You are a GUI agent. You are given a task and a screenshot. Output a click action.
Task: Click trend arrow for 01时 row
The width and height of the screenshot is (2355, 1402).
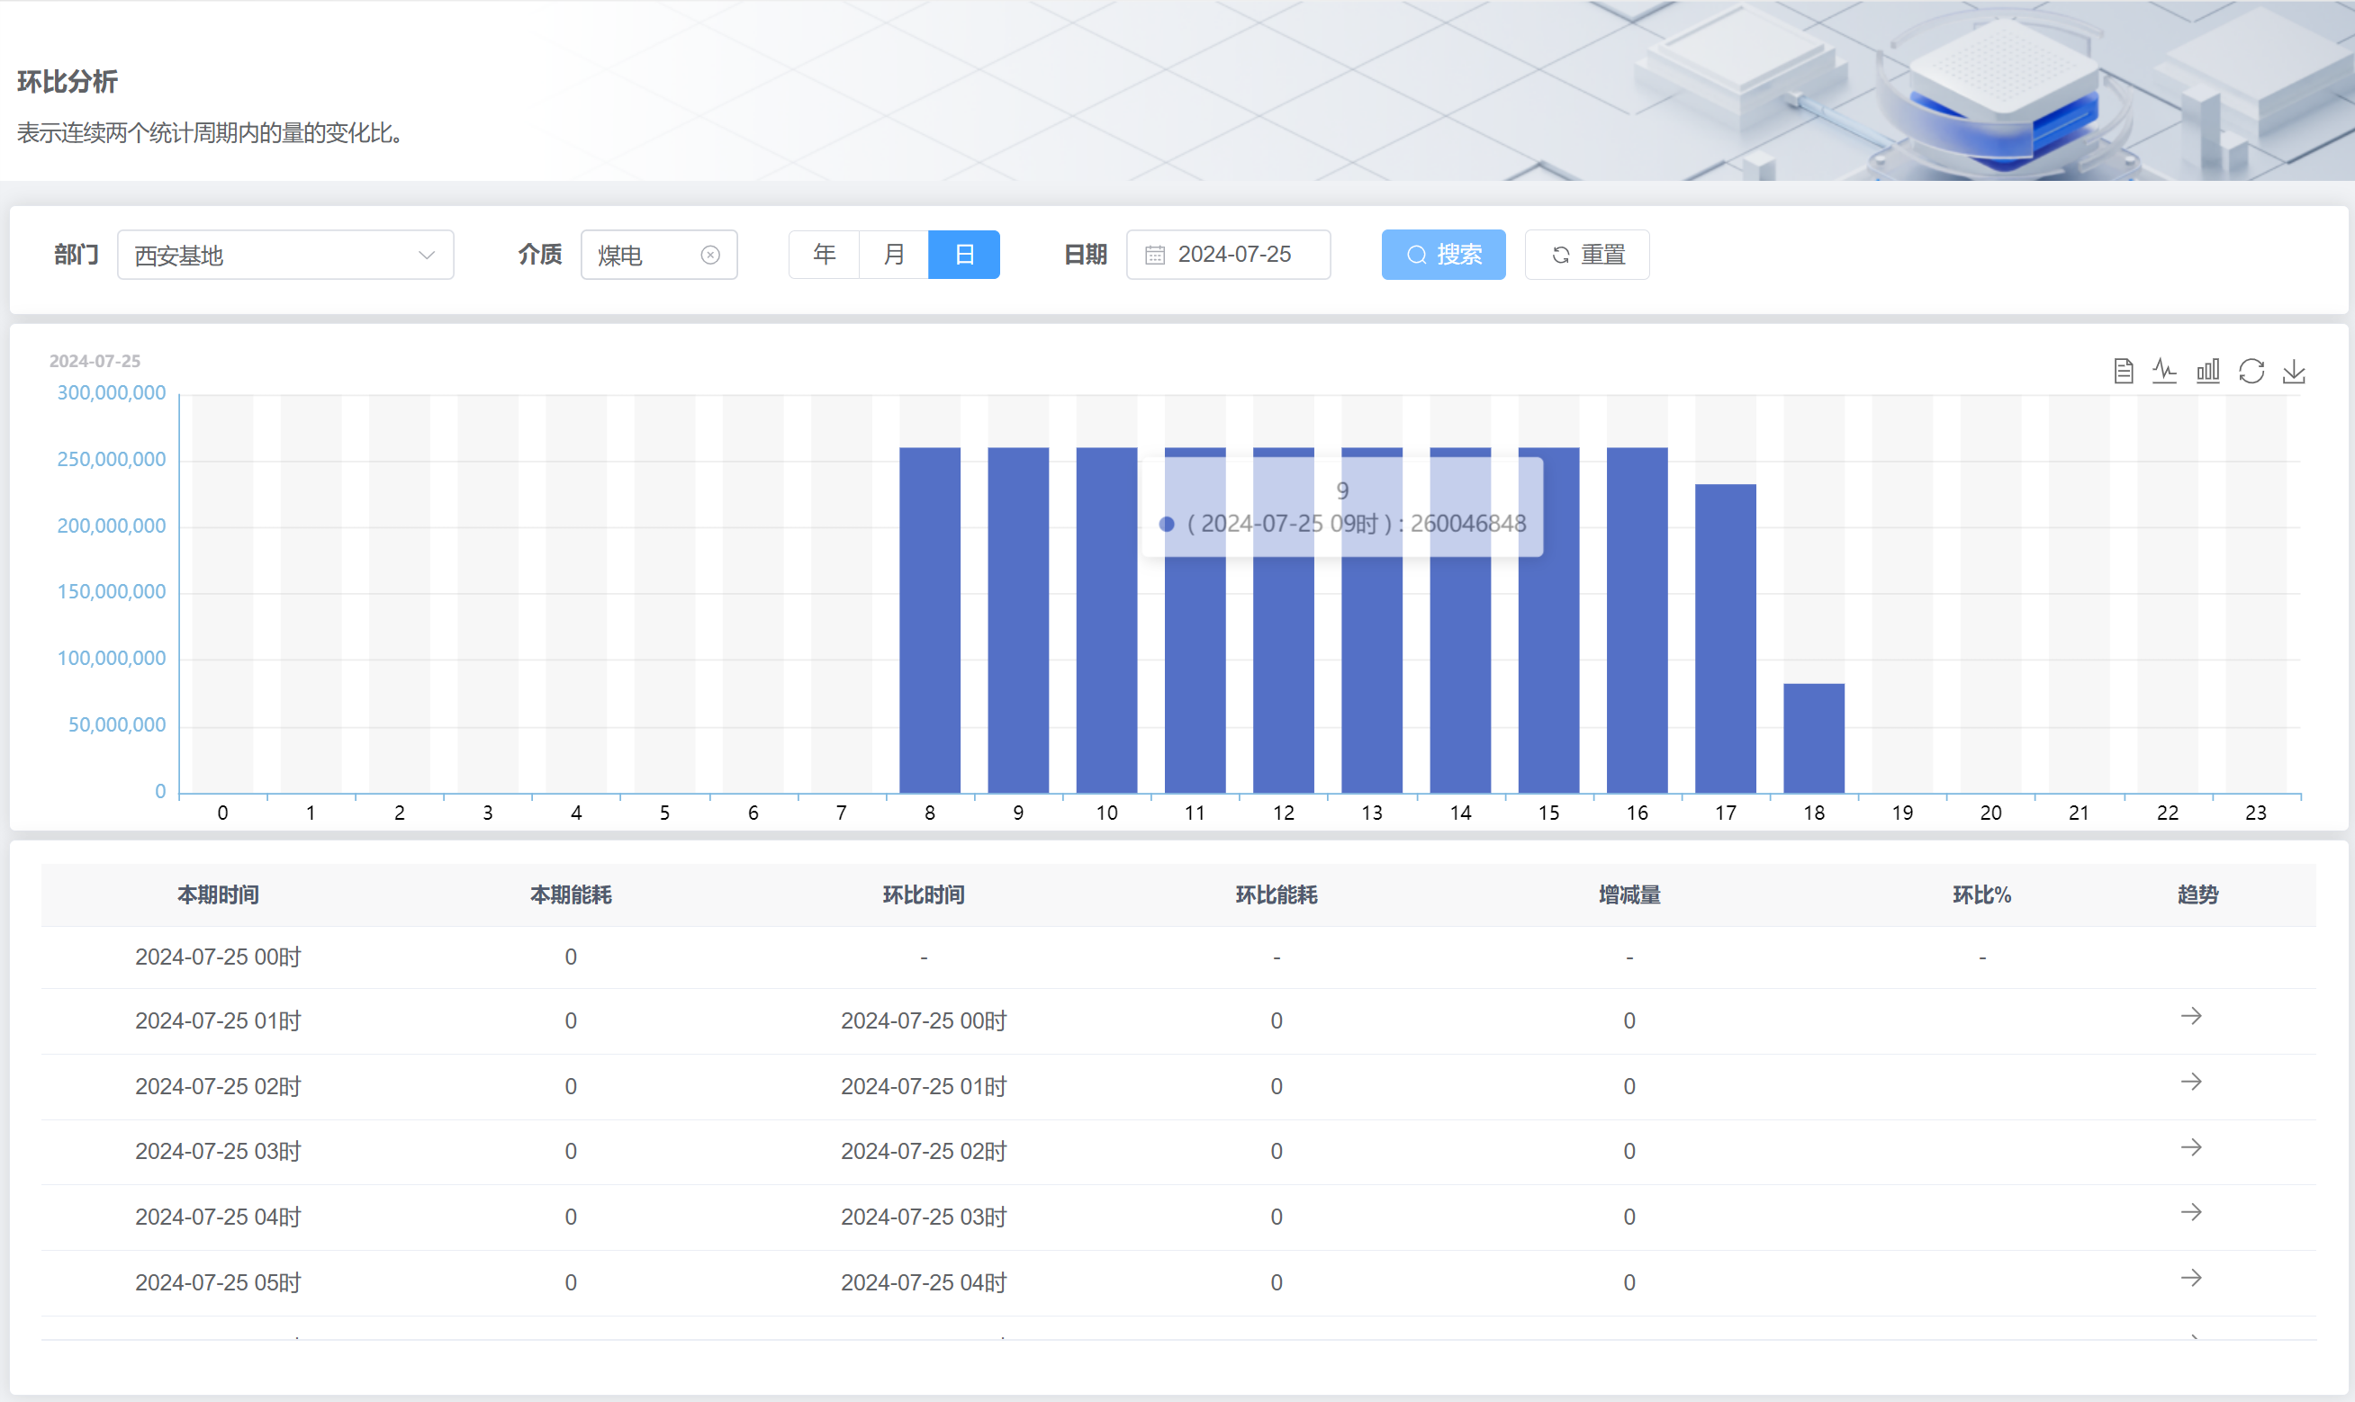[2190, 1017]
